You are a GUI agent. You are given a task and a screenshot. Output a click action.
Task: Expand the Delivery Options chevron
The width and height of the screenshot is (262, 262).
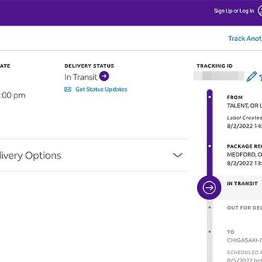click(178, 155)
